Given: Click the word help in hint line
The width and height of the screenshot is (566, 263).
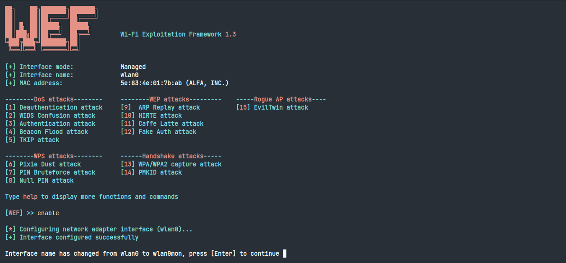Looking at the screenshot, I should (30, 197).
